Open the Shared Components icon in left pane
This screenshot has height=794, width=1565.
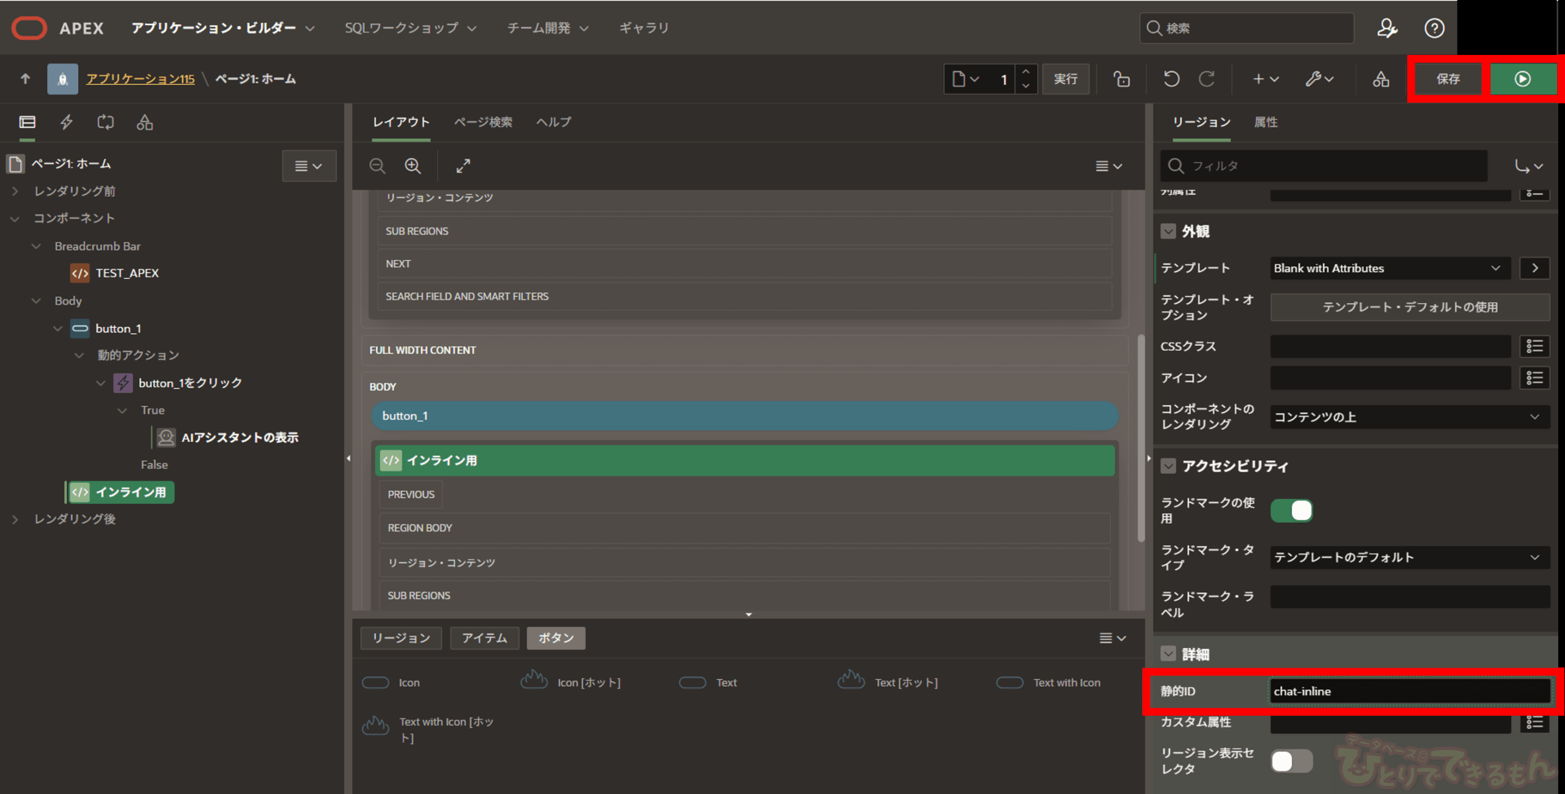click(x=144, y=122)
